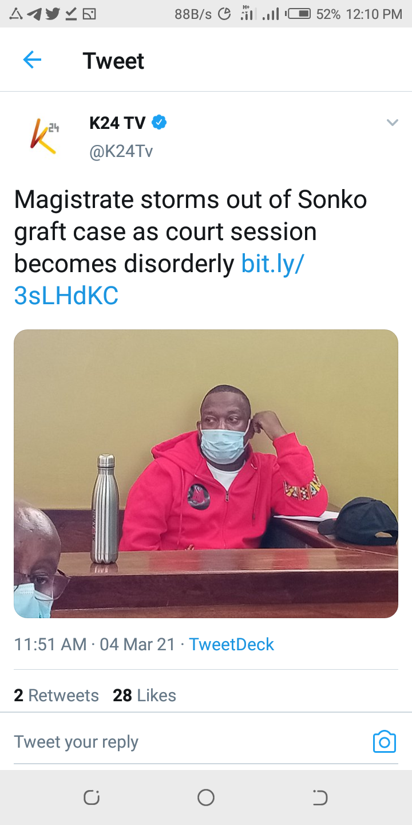This screenshot has height=825, width=412.
Task: Tap the recent apps navigation button
Action: (92, 797)
